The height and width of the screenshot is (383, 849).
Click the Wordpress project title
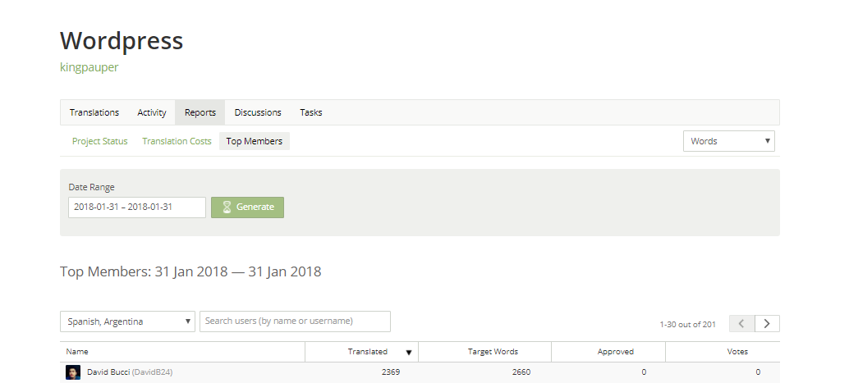coord(122,40)
